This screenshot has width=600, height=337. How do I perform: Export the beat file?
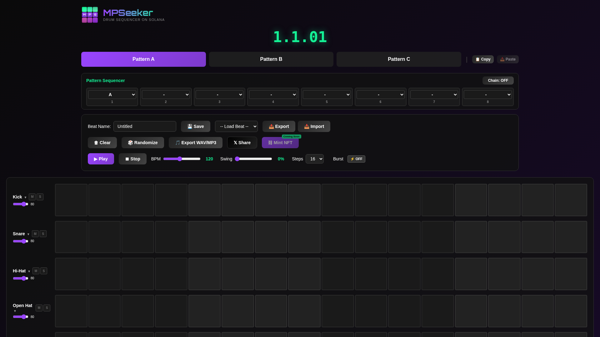coord(279,126)
